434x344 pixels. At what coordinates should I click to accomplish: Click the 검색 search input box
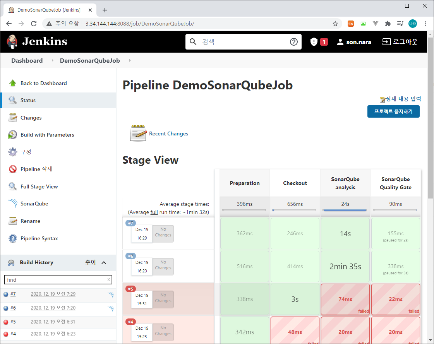point(244,42)
